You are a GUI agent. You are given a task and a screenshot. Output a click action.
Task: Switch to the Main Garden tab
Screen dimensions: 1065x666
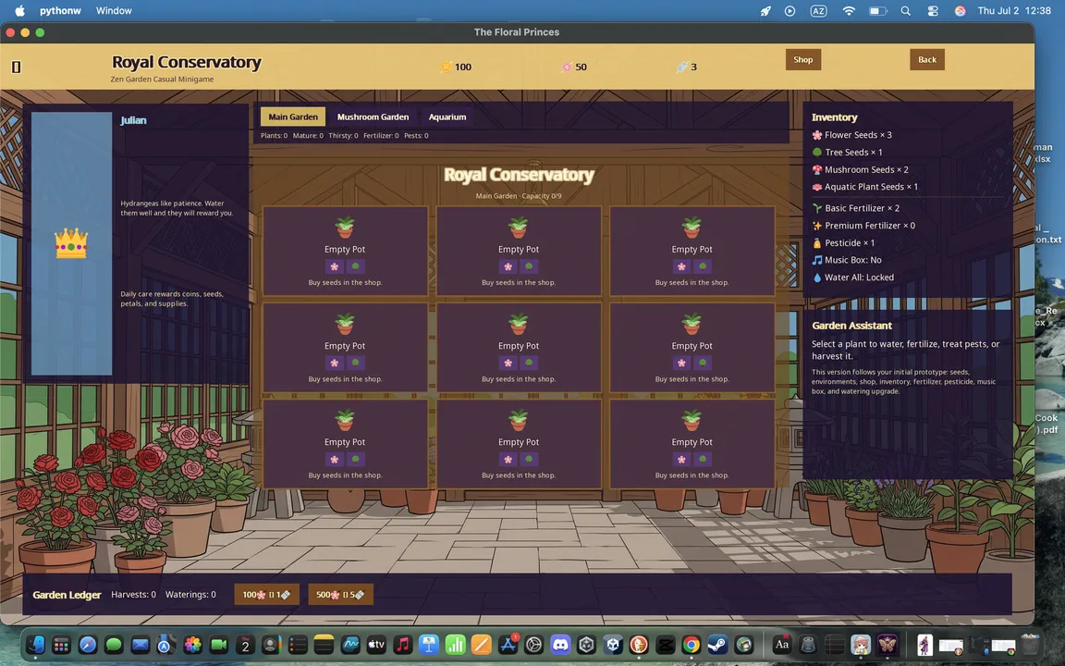pos(293,117)
